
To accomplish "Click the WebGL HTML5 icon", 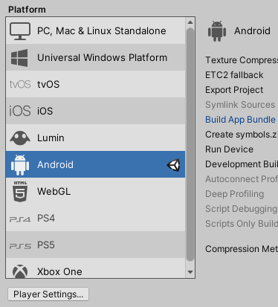I will tap(20, 191).
